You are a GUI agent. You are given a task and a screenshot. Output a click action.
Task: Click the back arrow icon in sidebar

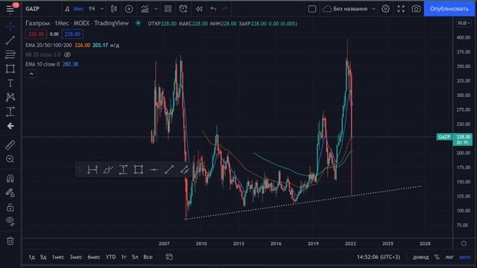point(10,126)
